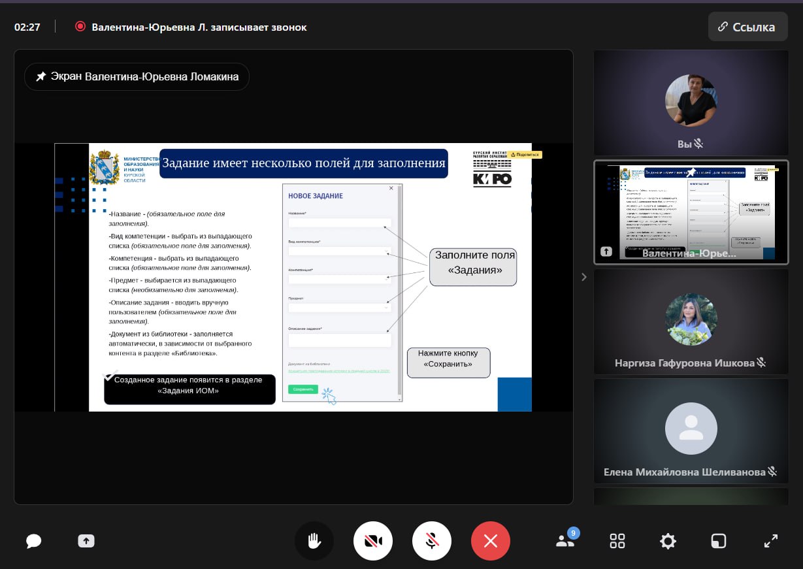The image size is (803, 569).
Task: Select Наргиза Гафуровна Ишкова video tile
Action: [691, 321]
